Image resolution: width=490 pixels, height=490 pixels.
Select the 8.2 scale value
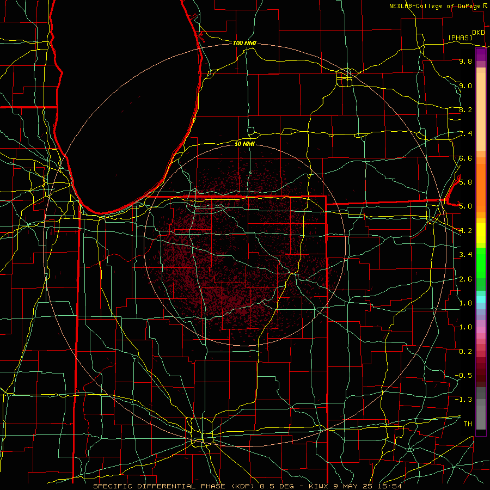465,109
